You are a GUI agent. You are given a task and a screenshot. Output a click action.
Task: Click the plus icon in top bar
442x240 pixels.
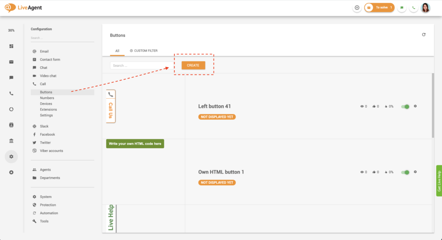(357, 8)
